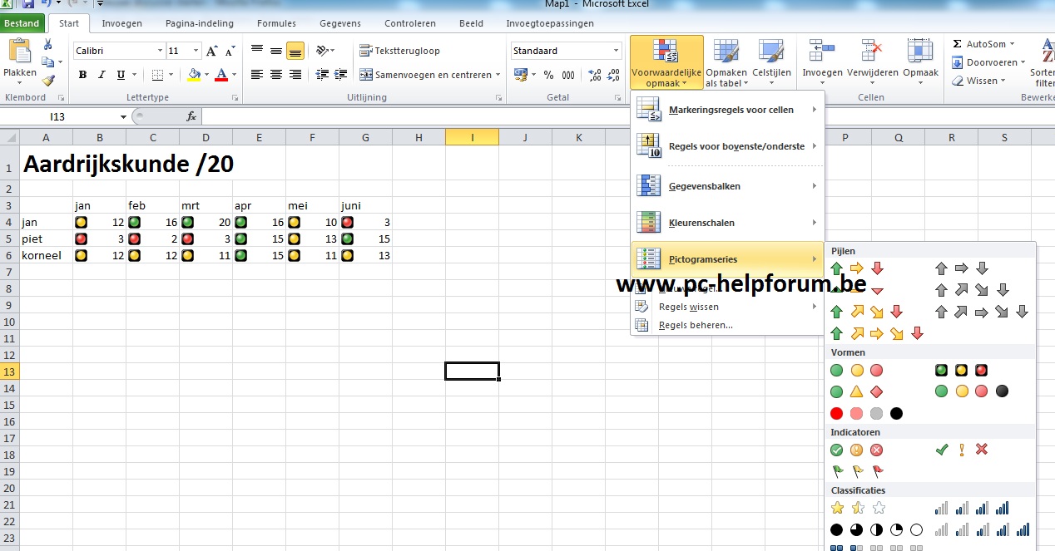The height and width of the screenshot is (551, 1055).
Task: Click Voorwaardelijke opmaak button
Action: coord(666,62)
